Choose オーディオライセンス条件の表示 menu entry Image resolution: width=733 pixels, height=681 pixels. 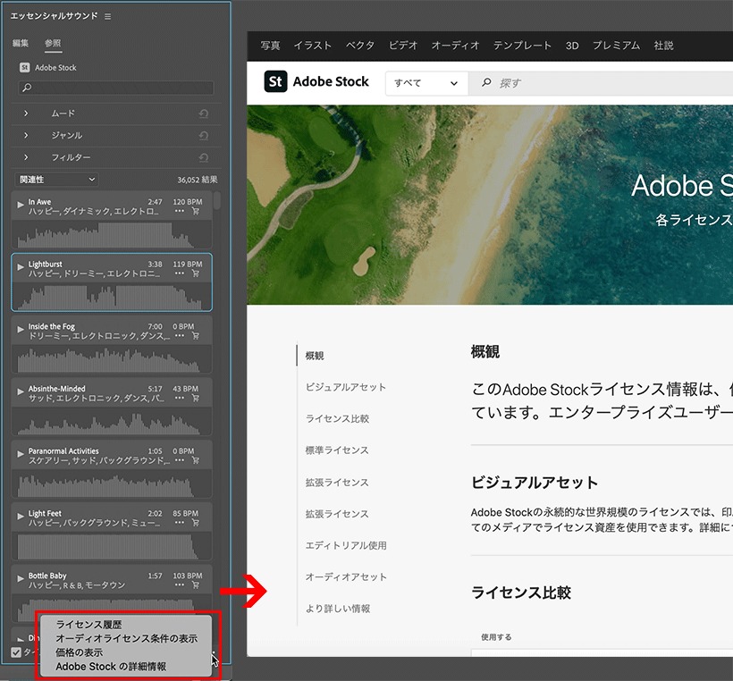click(127, 638)
